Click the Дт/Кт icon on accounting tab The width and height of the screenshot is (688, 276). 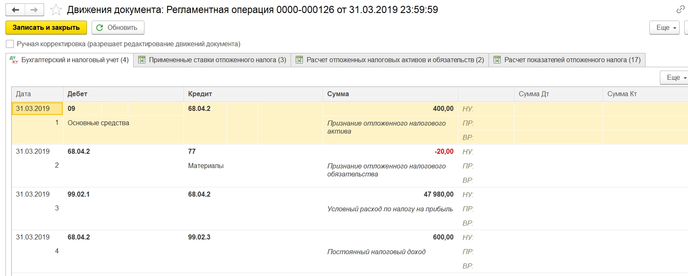(14, 60)
